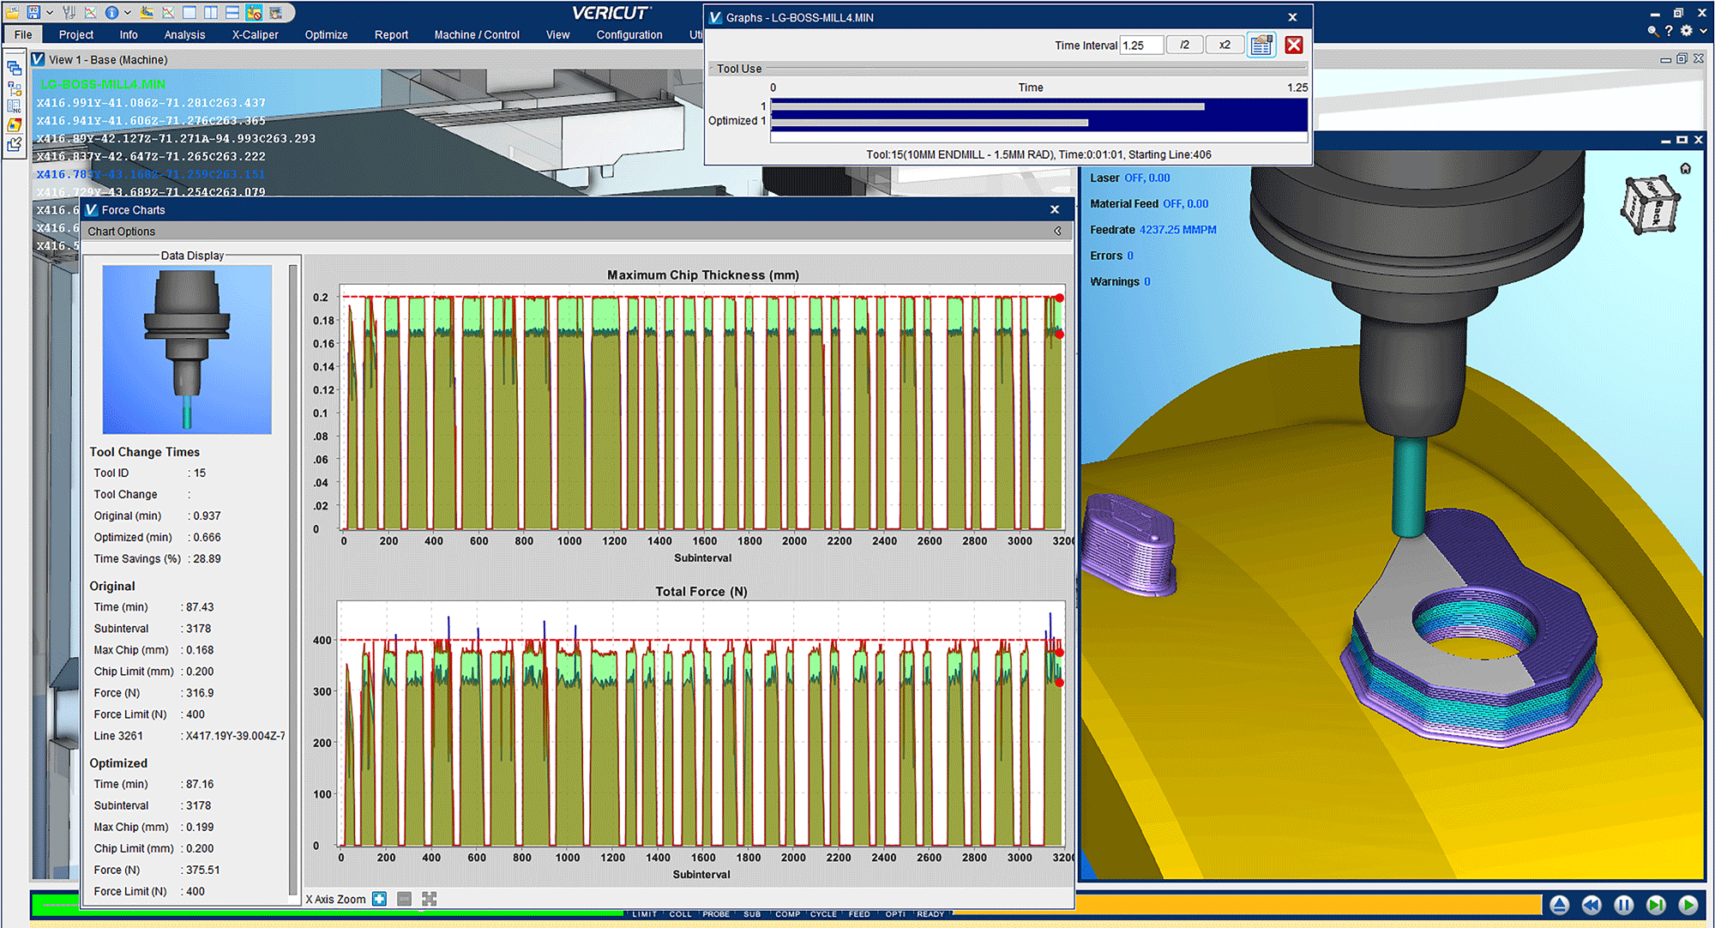Viewport: 1715px width, 928px height.
Task: Fit the X axis zoom to full extent
Action: (x=430, y=899)
